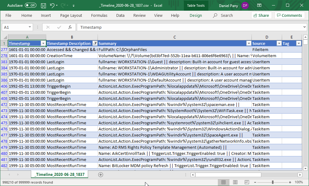
Task: Click the Comments button
Action: point(289,15)
